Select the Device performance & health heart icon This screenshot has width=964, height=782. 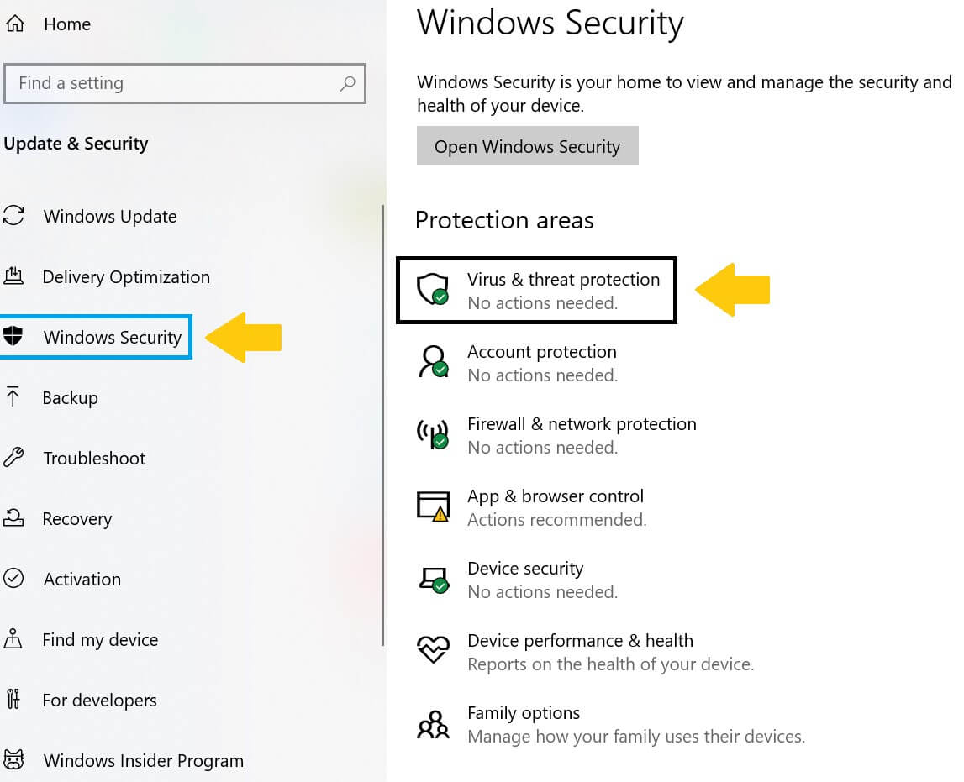pos(433,651)
